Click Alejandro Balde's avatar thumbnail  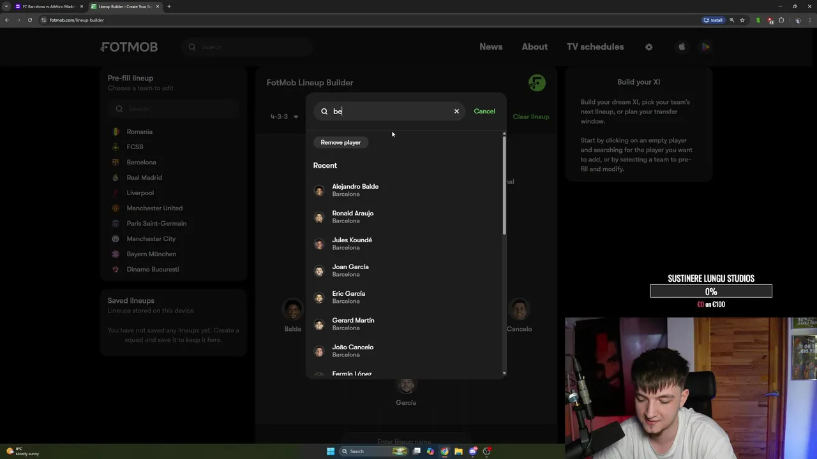(x=319, y=191)
